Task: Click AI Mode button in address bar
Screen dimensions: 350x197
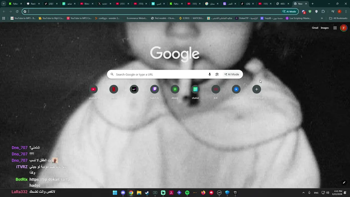Action: click(289, 11)
